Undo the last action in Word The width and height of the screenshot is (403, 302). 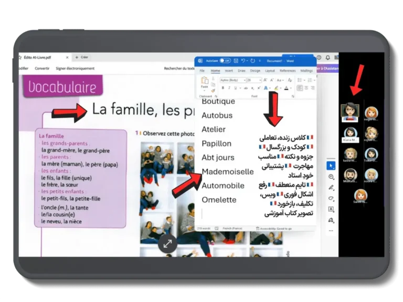click(243, 61)
